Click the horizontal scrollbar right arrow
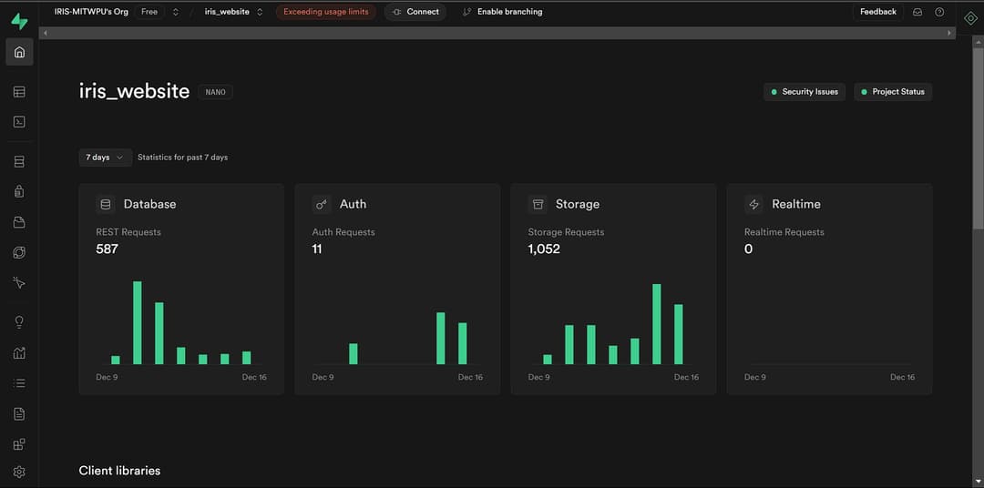The height and width of the screenshot is (488, 984). point(948,34)
